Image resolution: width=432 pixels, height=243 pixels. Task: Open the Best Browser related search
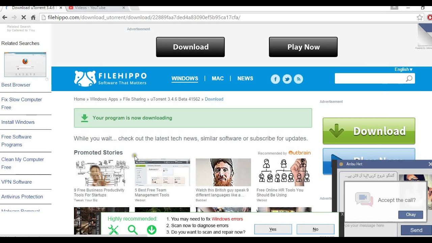point(16,85)
